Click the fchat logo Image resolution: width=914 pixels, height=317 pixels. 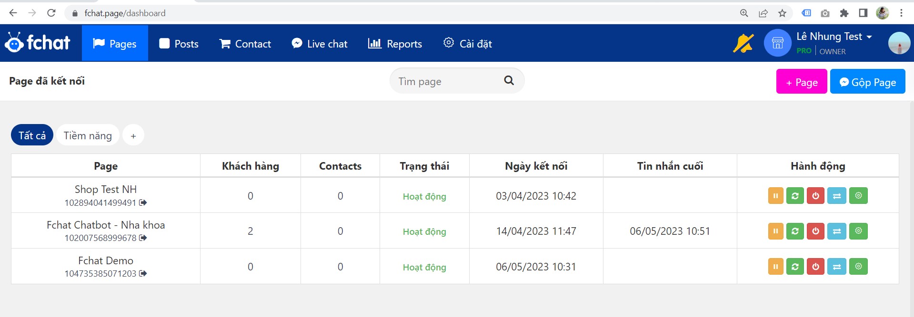tap(37, 43)
